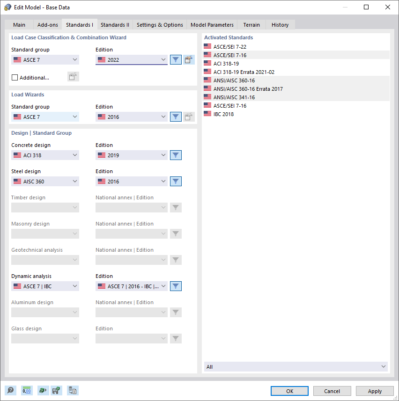Open the filter for Steel design edition
The width and height of the screenshot is (399, 401).
[176, 181]
